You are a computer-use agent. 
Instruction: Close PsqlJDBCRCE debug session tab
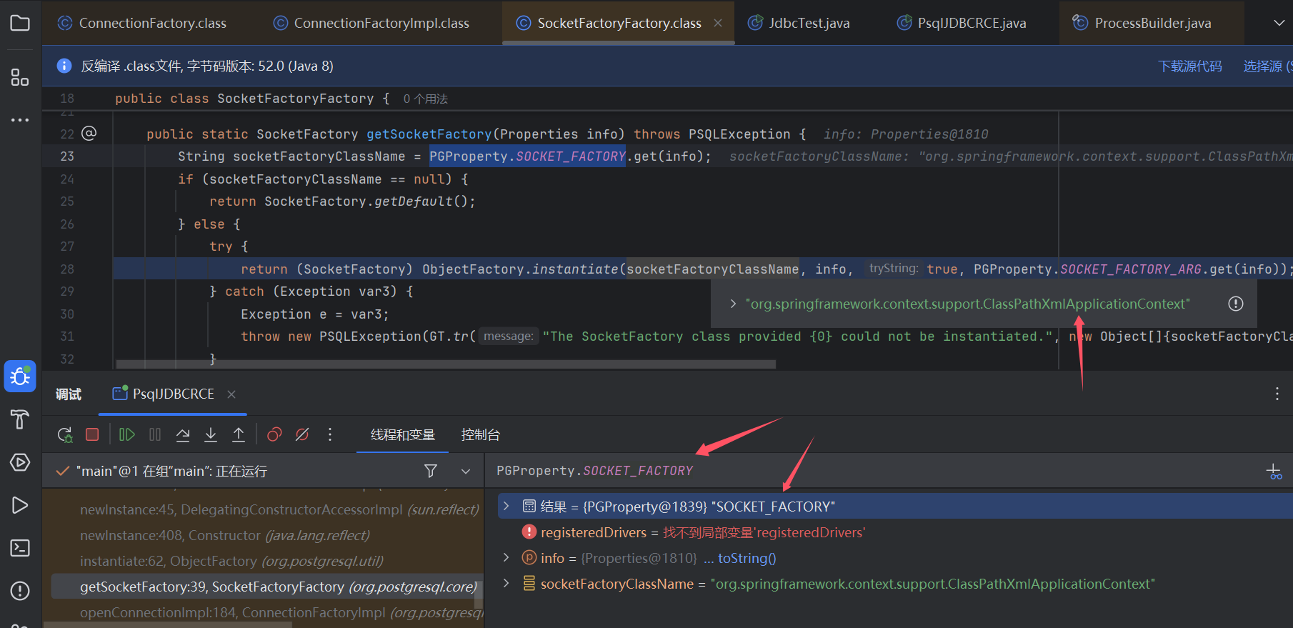click(x=231, y=394)
